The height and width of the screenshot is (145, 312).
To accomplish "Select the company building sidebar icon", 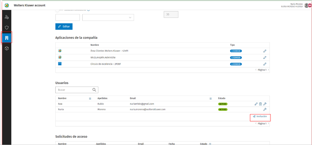I will click(7, 38).
